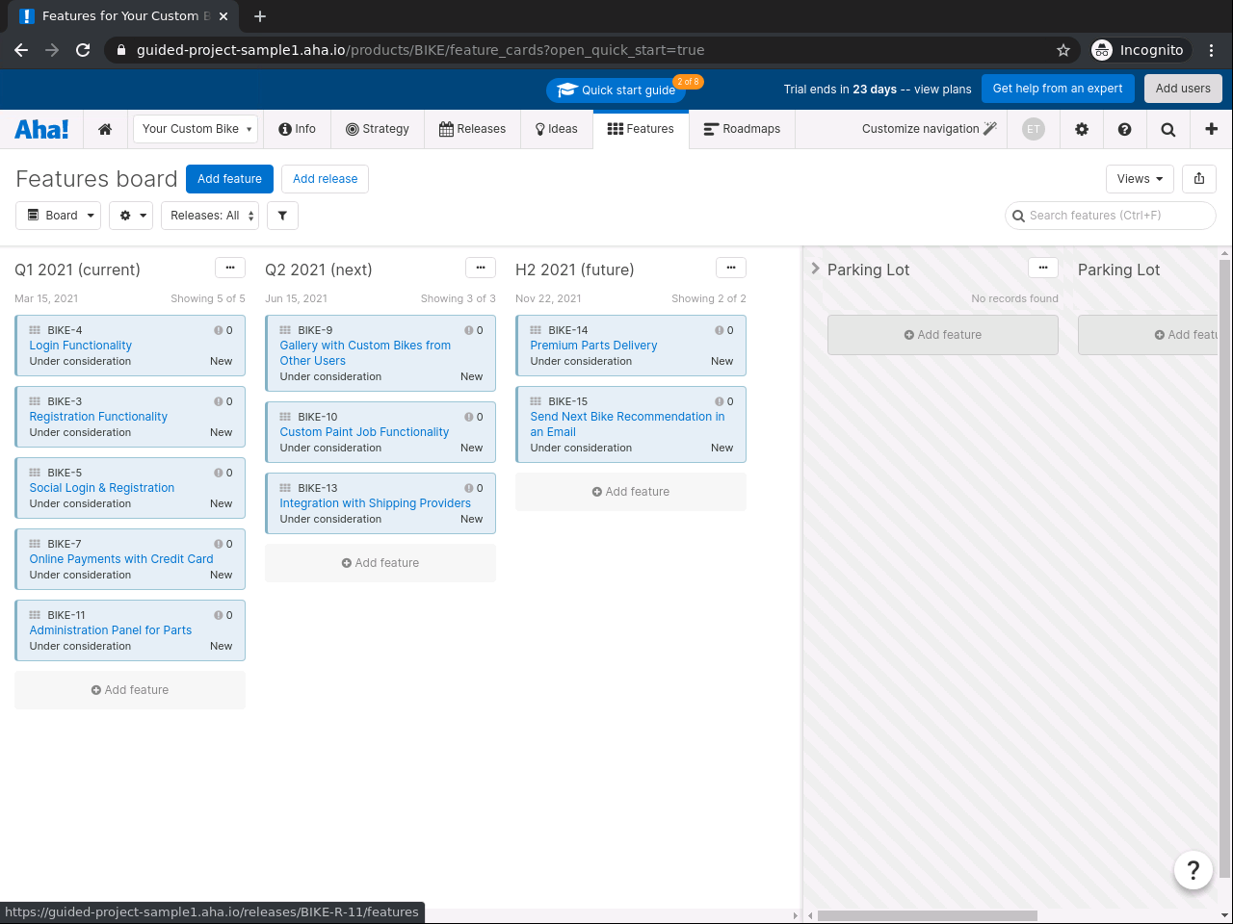Viewport: 1233px width, 924px height.
Task: Open Q1 2021 release options menu
Action: 230,268
